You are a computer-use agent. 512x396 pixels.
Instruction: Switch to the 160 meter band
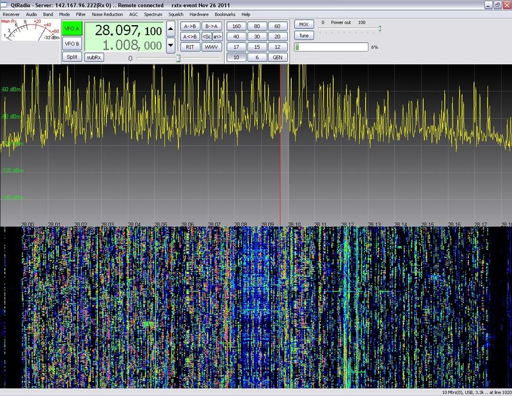click(236, 26)
